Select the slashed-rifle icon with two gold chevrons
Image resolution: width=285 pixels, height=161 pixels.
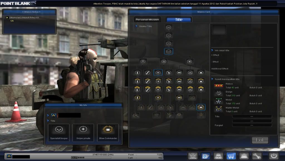pos(148,89)
